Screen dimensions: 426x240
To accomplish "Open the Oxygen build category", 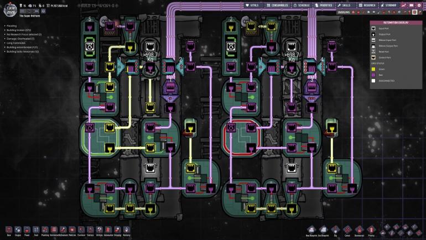I will (x=18, y=231).
